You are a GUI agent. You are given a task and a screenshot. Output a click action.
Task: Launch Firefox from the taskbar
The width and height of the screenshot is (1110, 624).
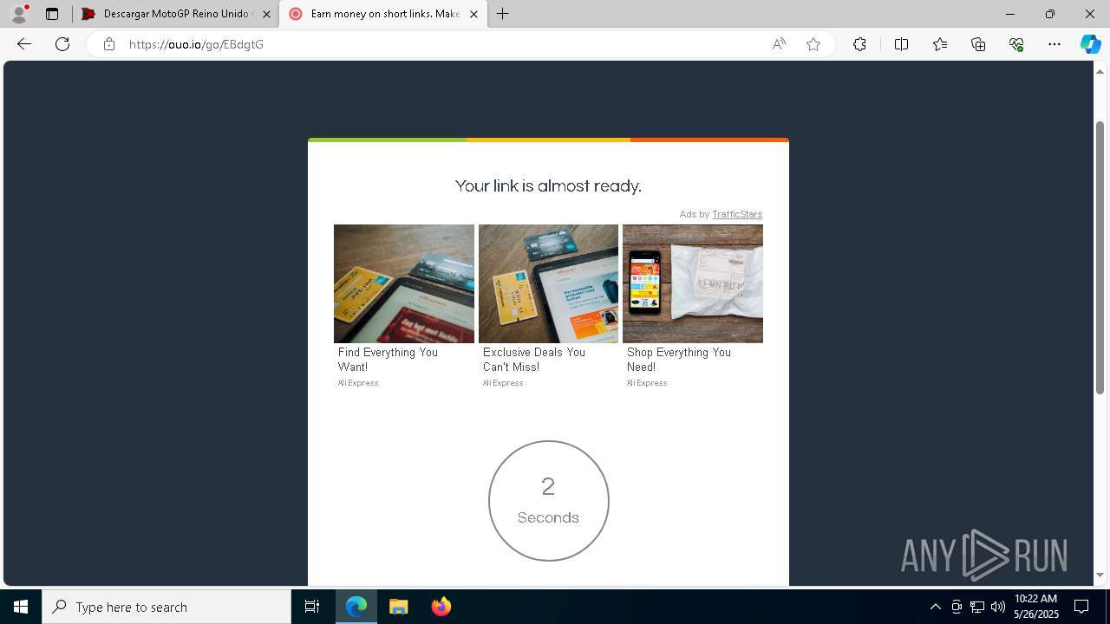tap(441, 607)
